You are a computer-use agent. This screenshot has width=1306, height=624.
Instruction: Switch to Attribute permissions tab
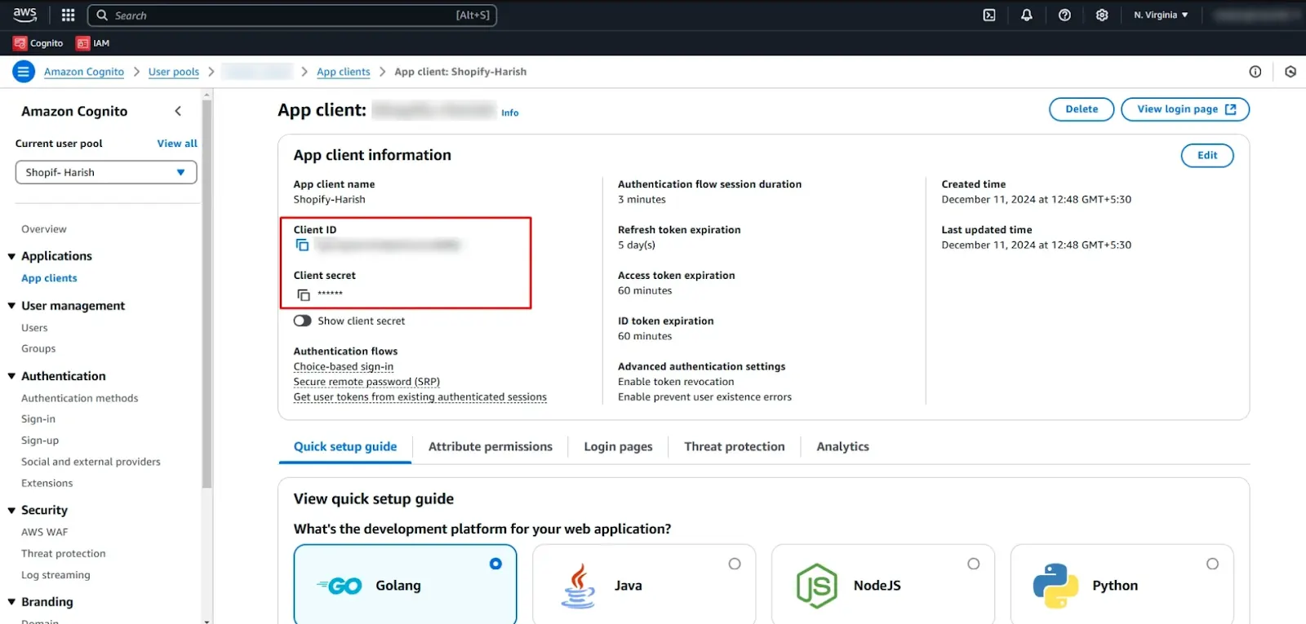[x=491, y=447]
